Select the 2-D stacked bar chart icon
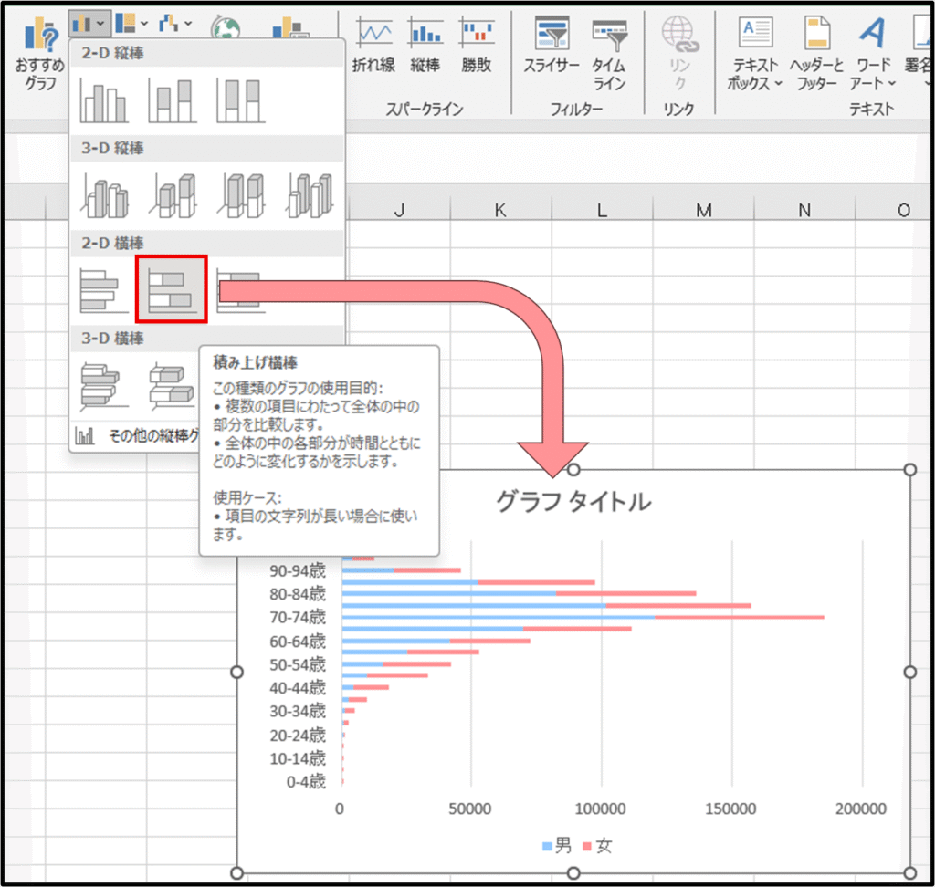Image resolution: width=935 pixels, height=887 pixels. [x=172, y=289]
